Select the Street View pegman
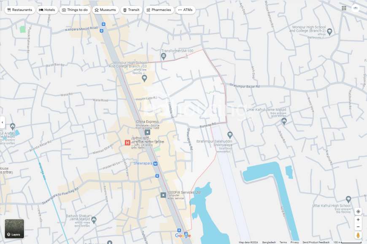367x244 pixels. tap(358, 235)
